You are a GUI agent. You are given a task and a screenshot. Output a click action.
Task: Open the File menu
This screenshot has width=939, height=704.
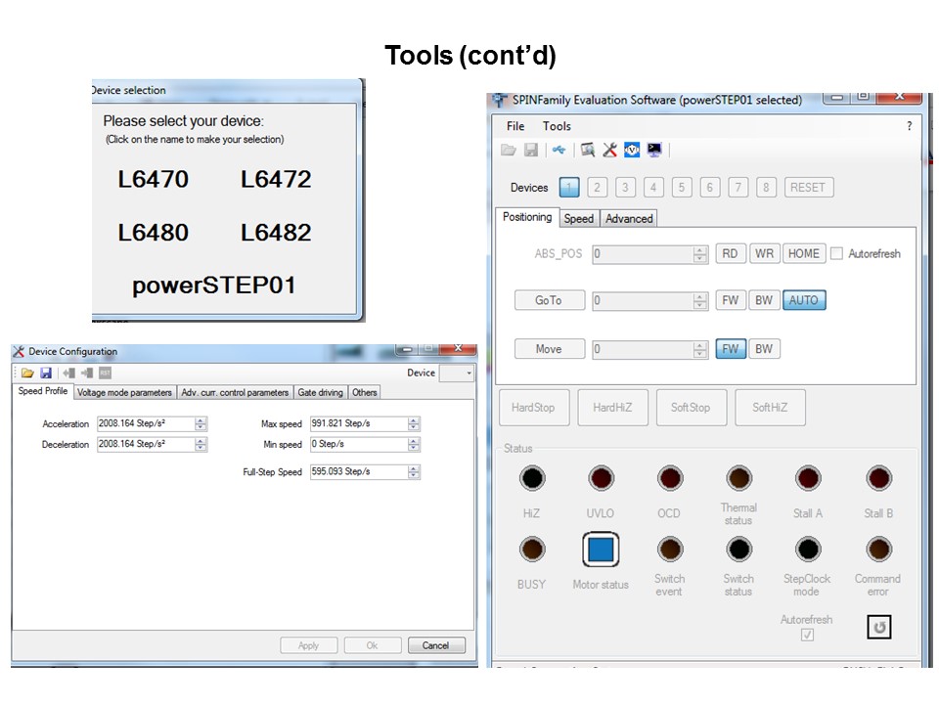click(514, 126)
